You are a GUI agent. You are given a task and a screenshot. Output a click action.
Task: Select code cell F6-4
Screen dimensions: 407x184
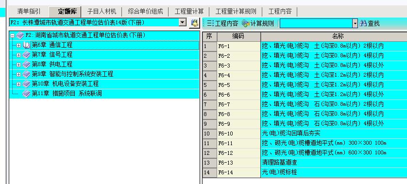(238, 75)
